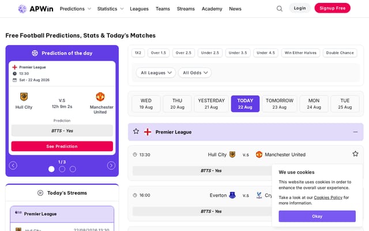Favorite the Hull City vs Manchester United match star
This screenshot has width=369, height=231.
[x=355, y=154]
